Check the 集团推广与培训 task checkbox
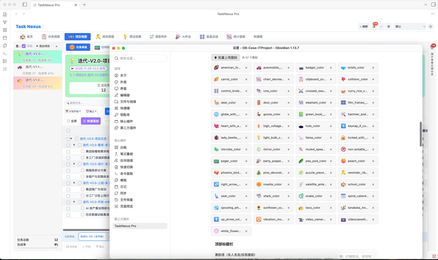This screenshot has height=260, width=438. 83,189
